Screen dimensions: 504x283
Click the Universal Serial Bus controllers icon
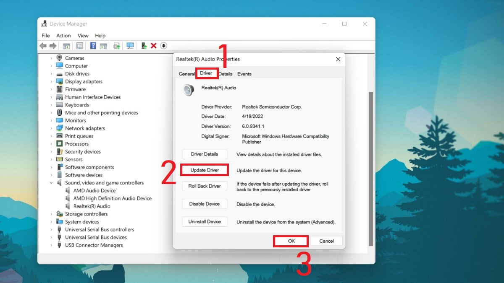pyautogui.click(x=59, y=230)
